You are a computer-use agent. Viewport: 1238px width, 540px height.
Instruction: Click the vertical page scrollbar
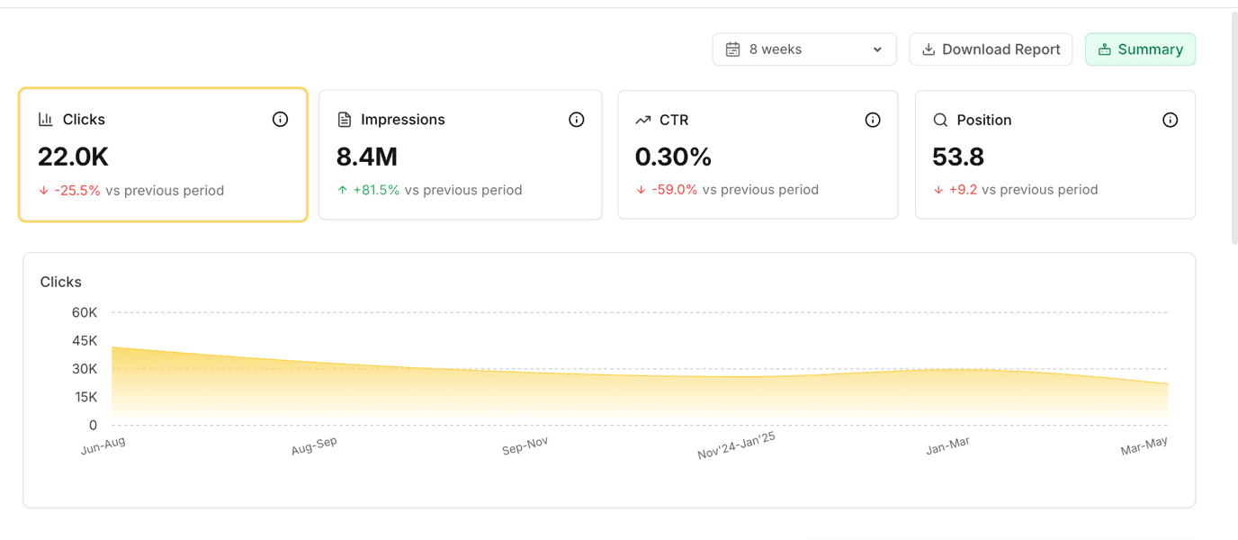pyautogui.click(x=1234, y=126)
